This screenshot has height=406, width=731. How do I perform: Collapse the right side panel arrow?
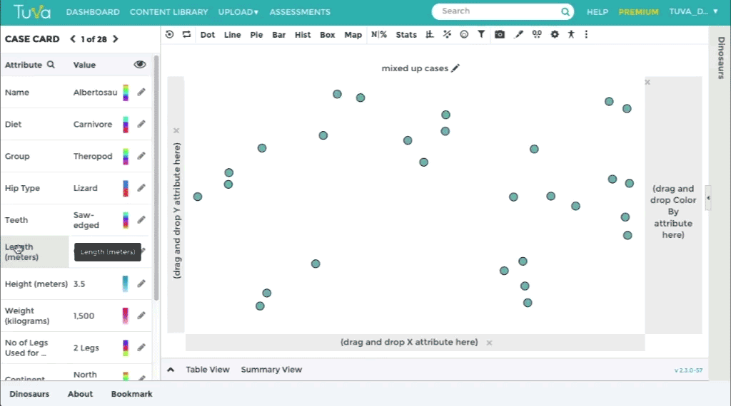point(708,198)
